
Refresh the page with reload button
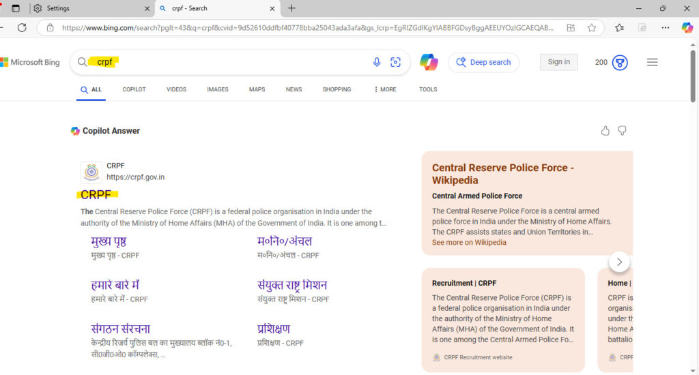click(22, 28)
